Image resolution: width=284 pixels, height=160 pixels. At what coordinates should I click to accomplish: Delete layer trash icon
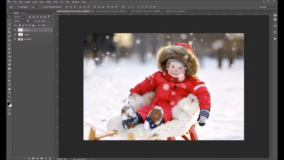click(x=50, y=158)
